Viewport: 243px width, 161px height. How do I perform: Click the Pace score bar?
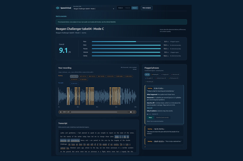[x=126, y=42]
